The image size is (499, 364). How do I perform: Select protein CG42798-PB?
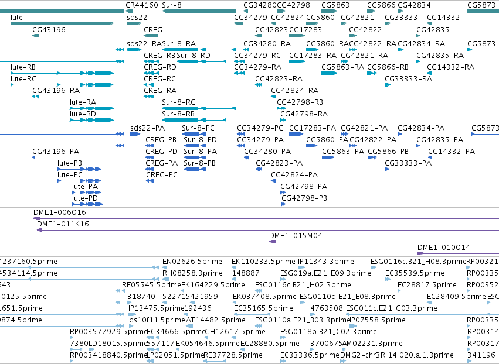click(304, 198)
